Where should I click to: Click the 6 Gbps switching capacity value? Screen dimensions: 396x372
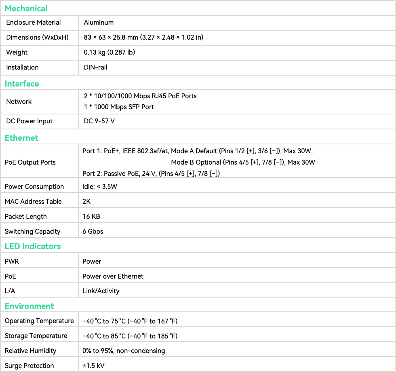(93, 232)
